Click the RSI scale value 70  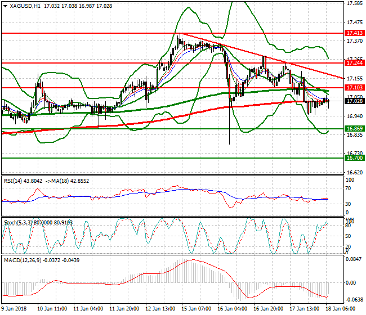pyautogui.click(x=348, y=188)
